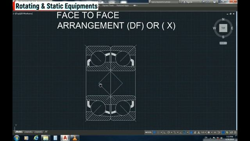Click the Help question mark icon

click(x=214, y=2)
